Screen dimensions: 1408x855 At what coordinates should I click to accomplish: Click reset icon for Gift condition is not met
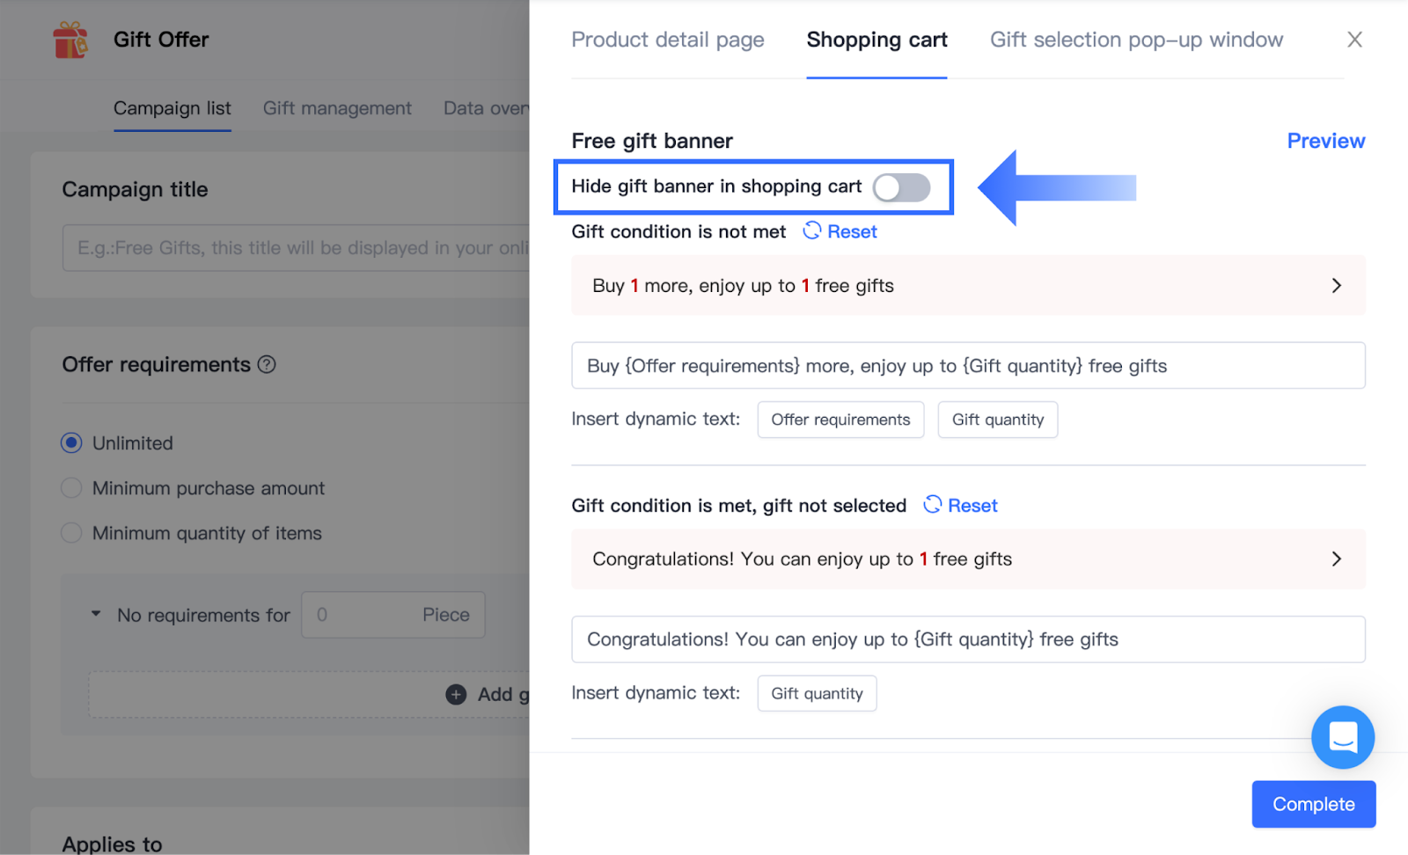click(812, 230)
